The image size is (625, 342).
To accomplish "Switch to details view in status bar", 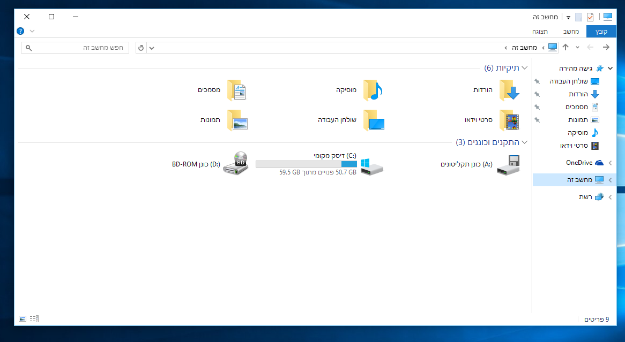I will (34, 319).
